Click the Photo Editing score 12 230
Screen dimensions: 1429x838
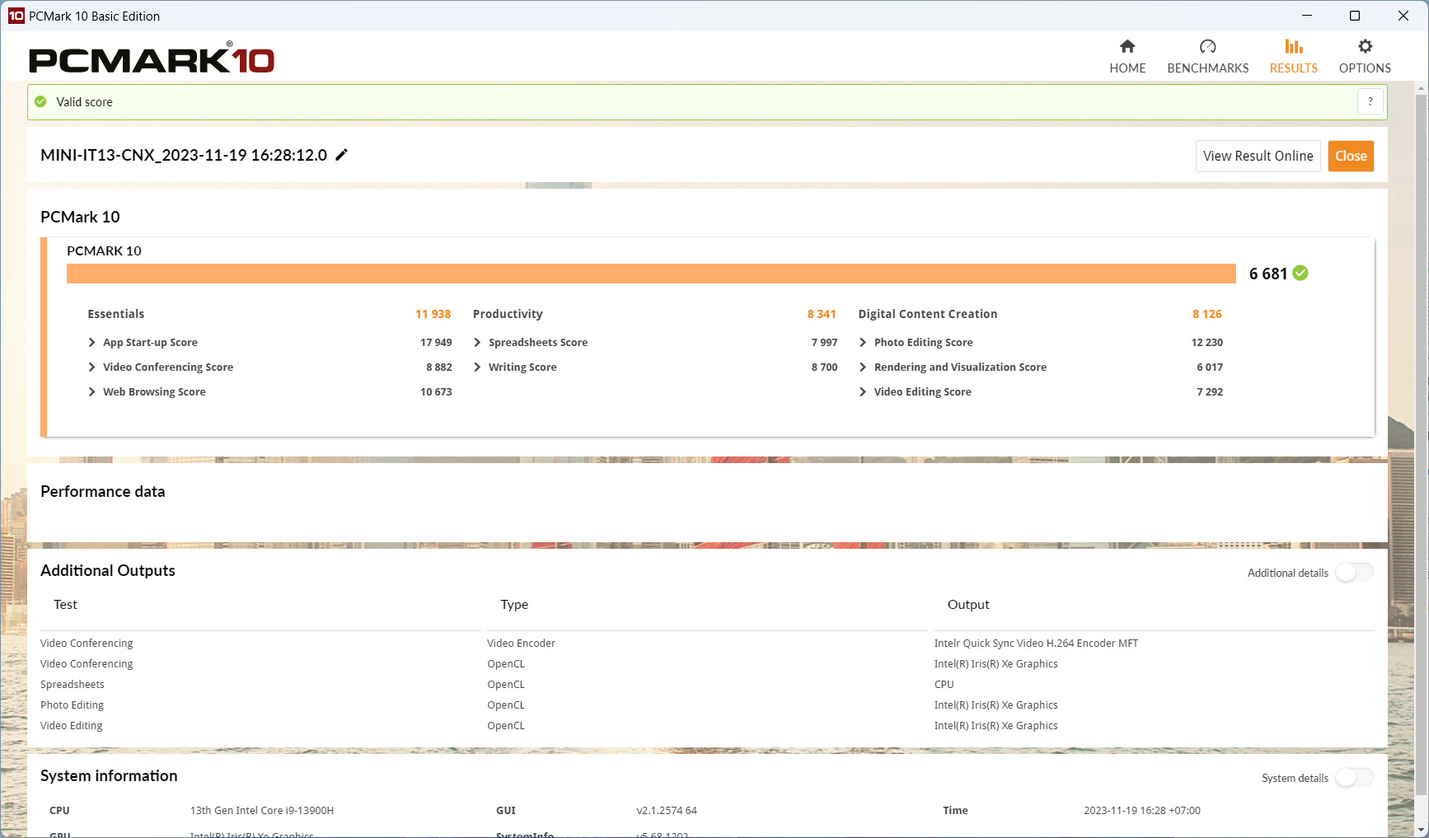[x=1207, y=343]
